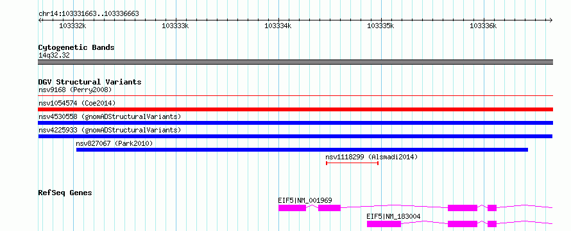Select first exon of EIF5|NM_183004 transcript
Image resolution: width=571 pixels, height=231 pixels.
pos(384,224)
